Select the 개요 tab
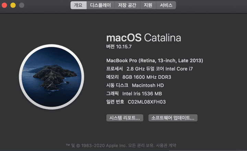 tap(79, 5)
